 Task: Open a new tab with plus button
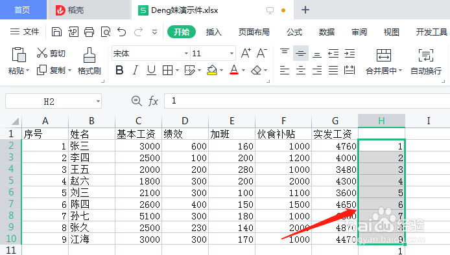(305, 10)
